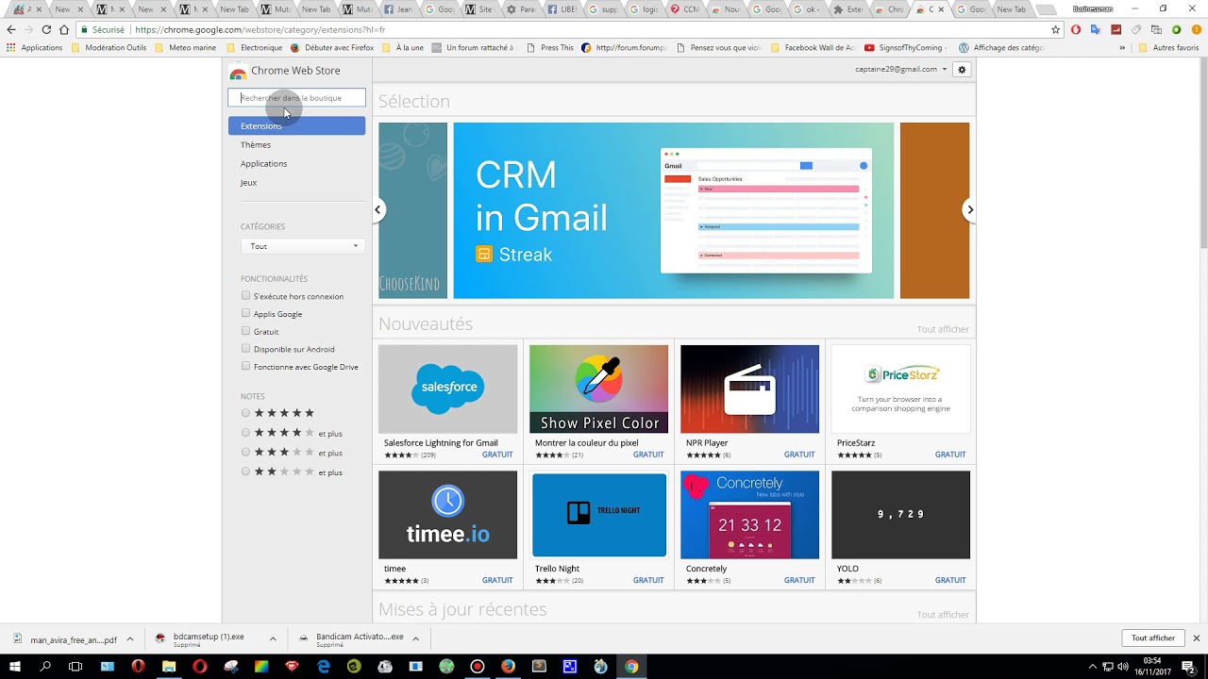This screenshot has height=679, width=1208.
Task: Open Windows Start menu
Action: pyautogui.click(x=15, y=667)
